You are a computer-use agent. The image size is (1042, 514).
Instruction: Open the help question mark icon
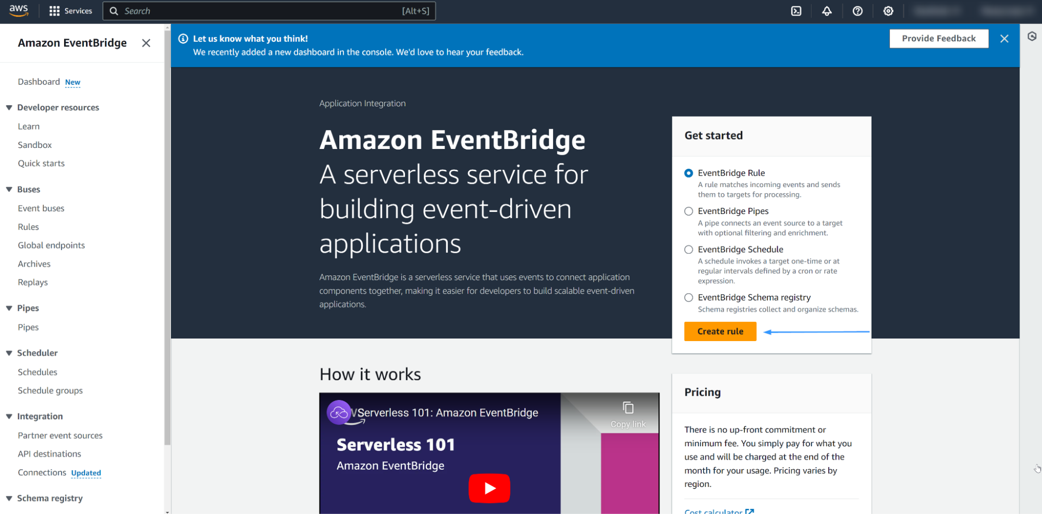857,10
